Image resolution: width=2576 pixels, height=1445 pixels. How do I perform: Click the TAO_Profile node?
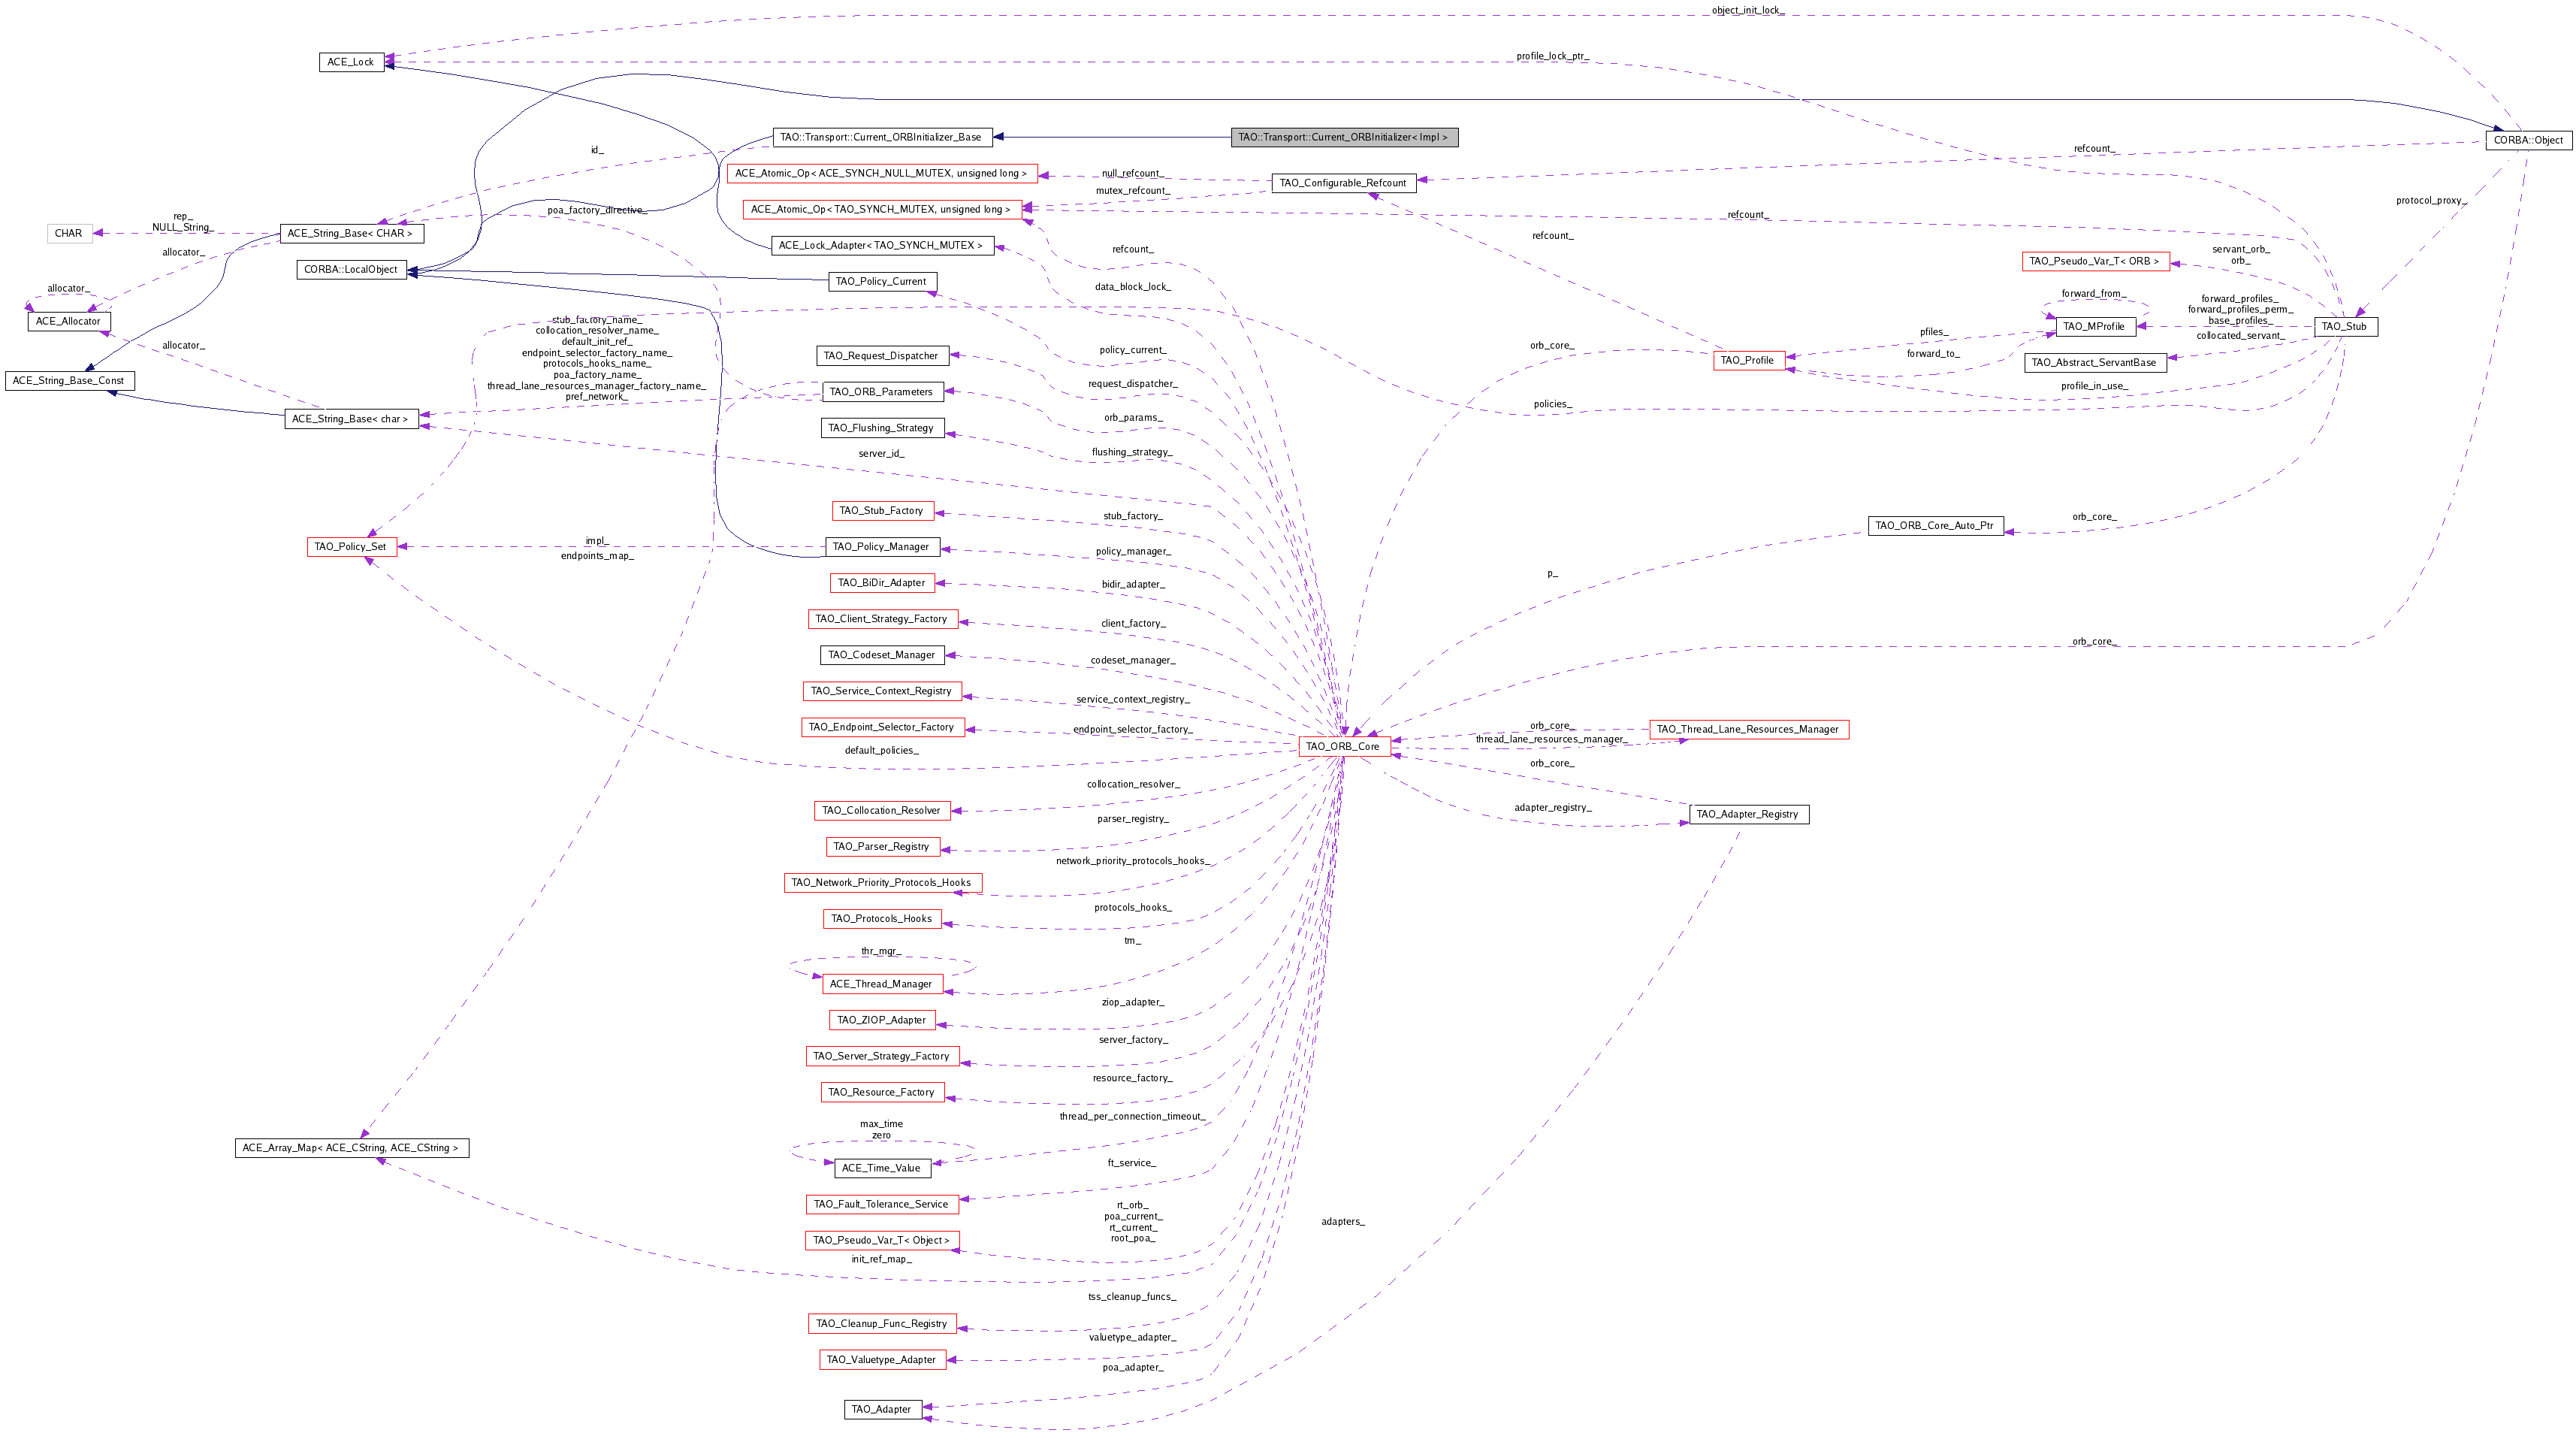point(1749,361)
